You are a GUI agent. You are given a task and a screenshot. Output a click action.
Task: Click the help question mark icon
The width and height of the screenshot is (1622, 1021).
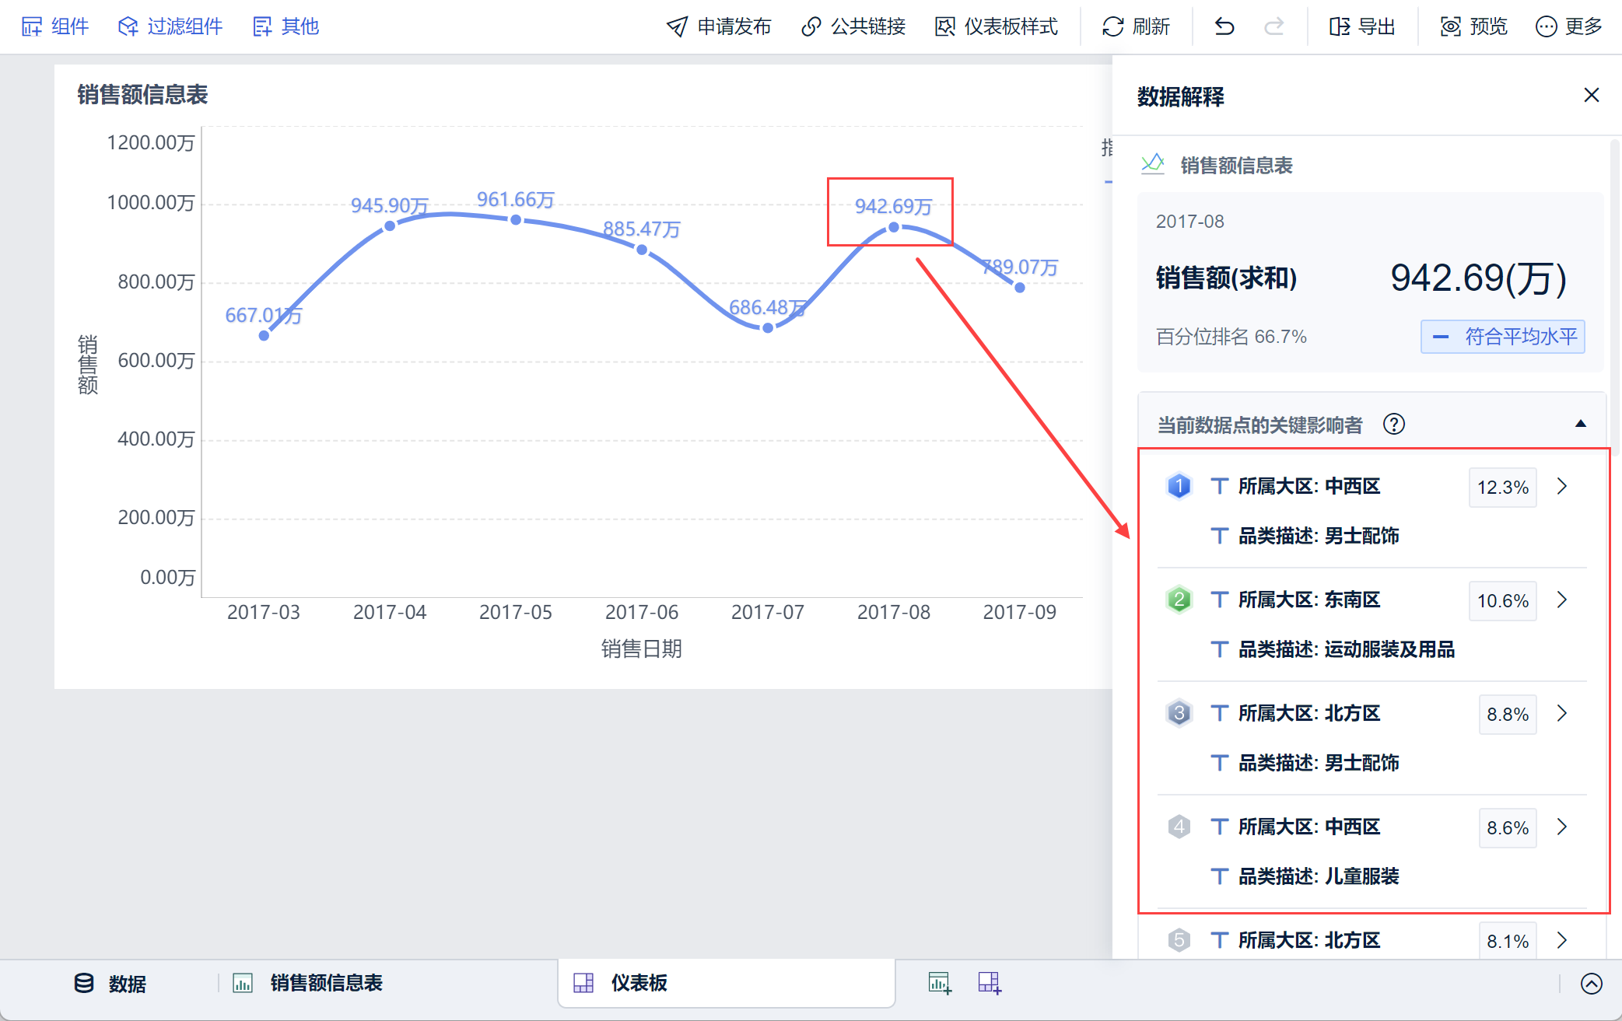pos(1393,425)
